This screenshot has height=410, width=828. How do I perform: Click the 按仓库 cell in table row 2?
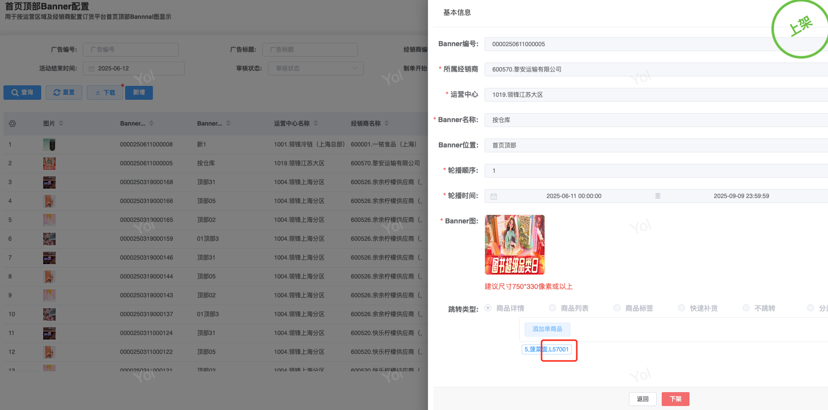point(206,163)
